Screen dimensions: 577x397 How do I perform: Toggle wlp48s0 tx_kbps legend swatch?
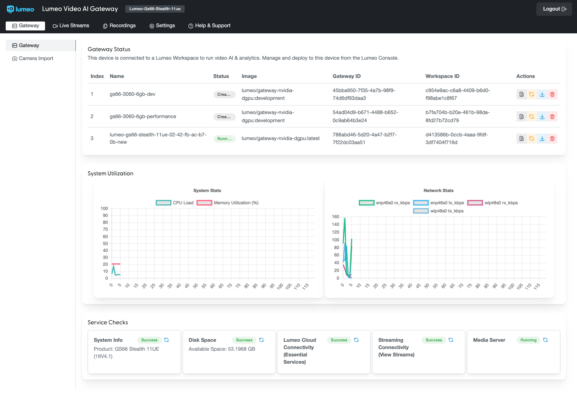tap(421, 211)
